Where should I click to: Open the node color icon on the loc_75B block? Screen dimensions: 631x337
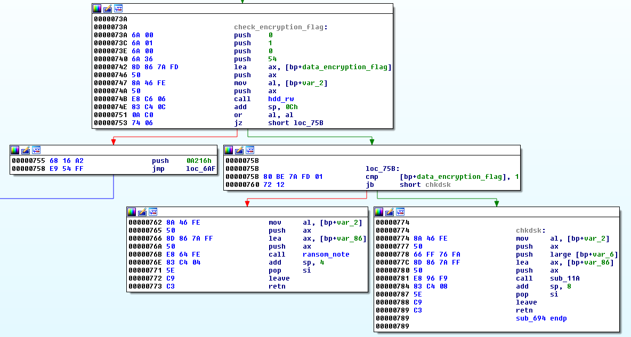[x=229, y=150]
